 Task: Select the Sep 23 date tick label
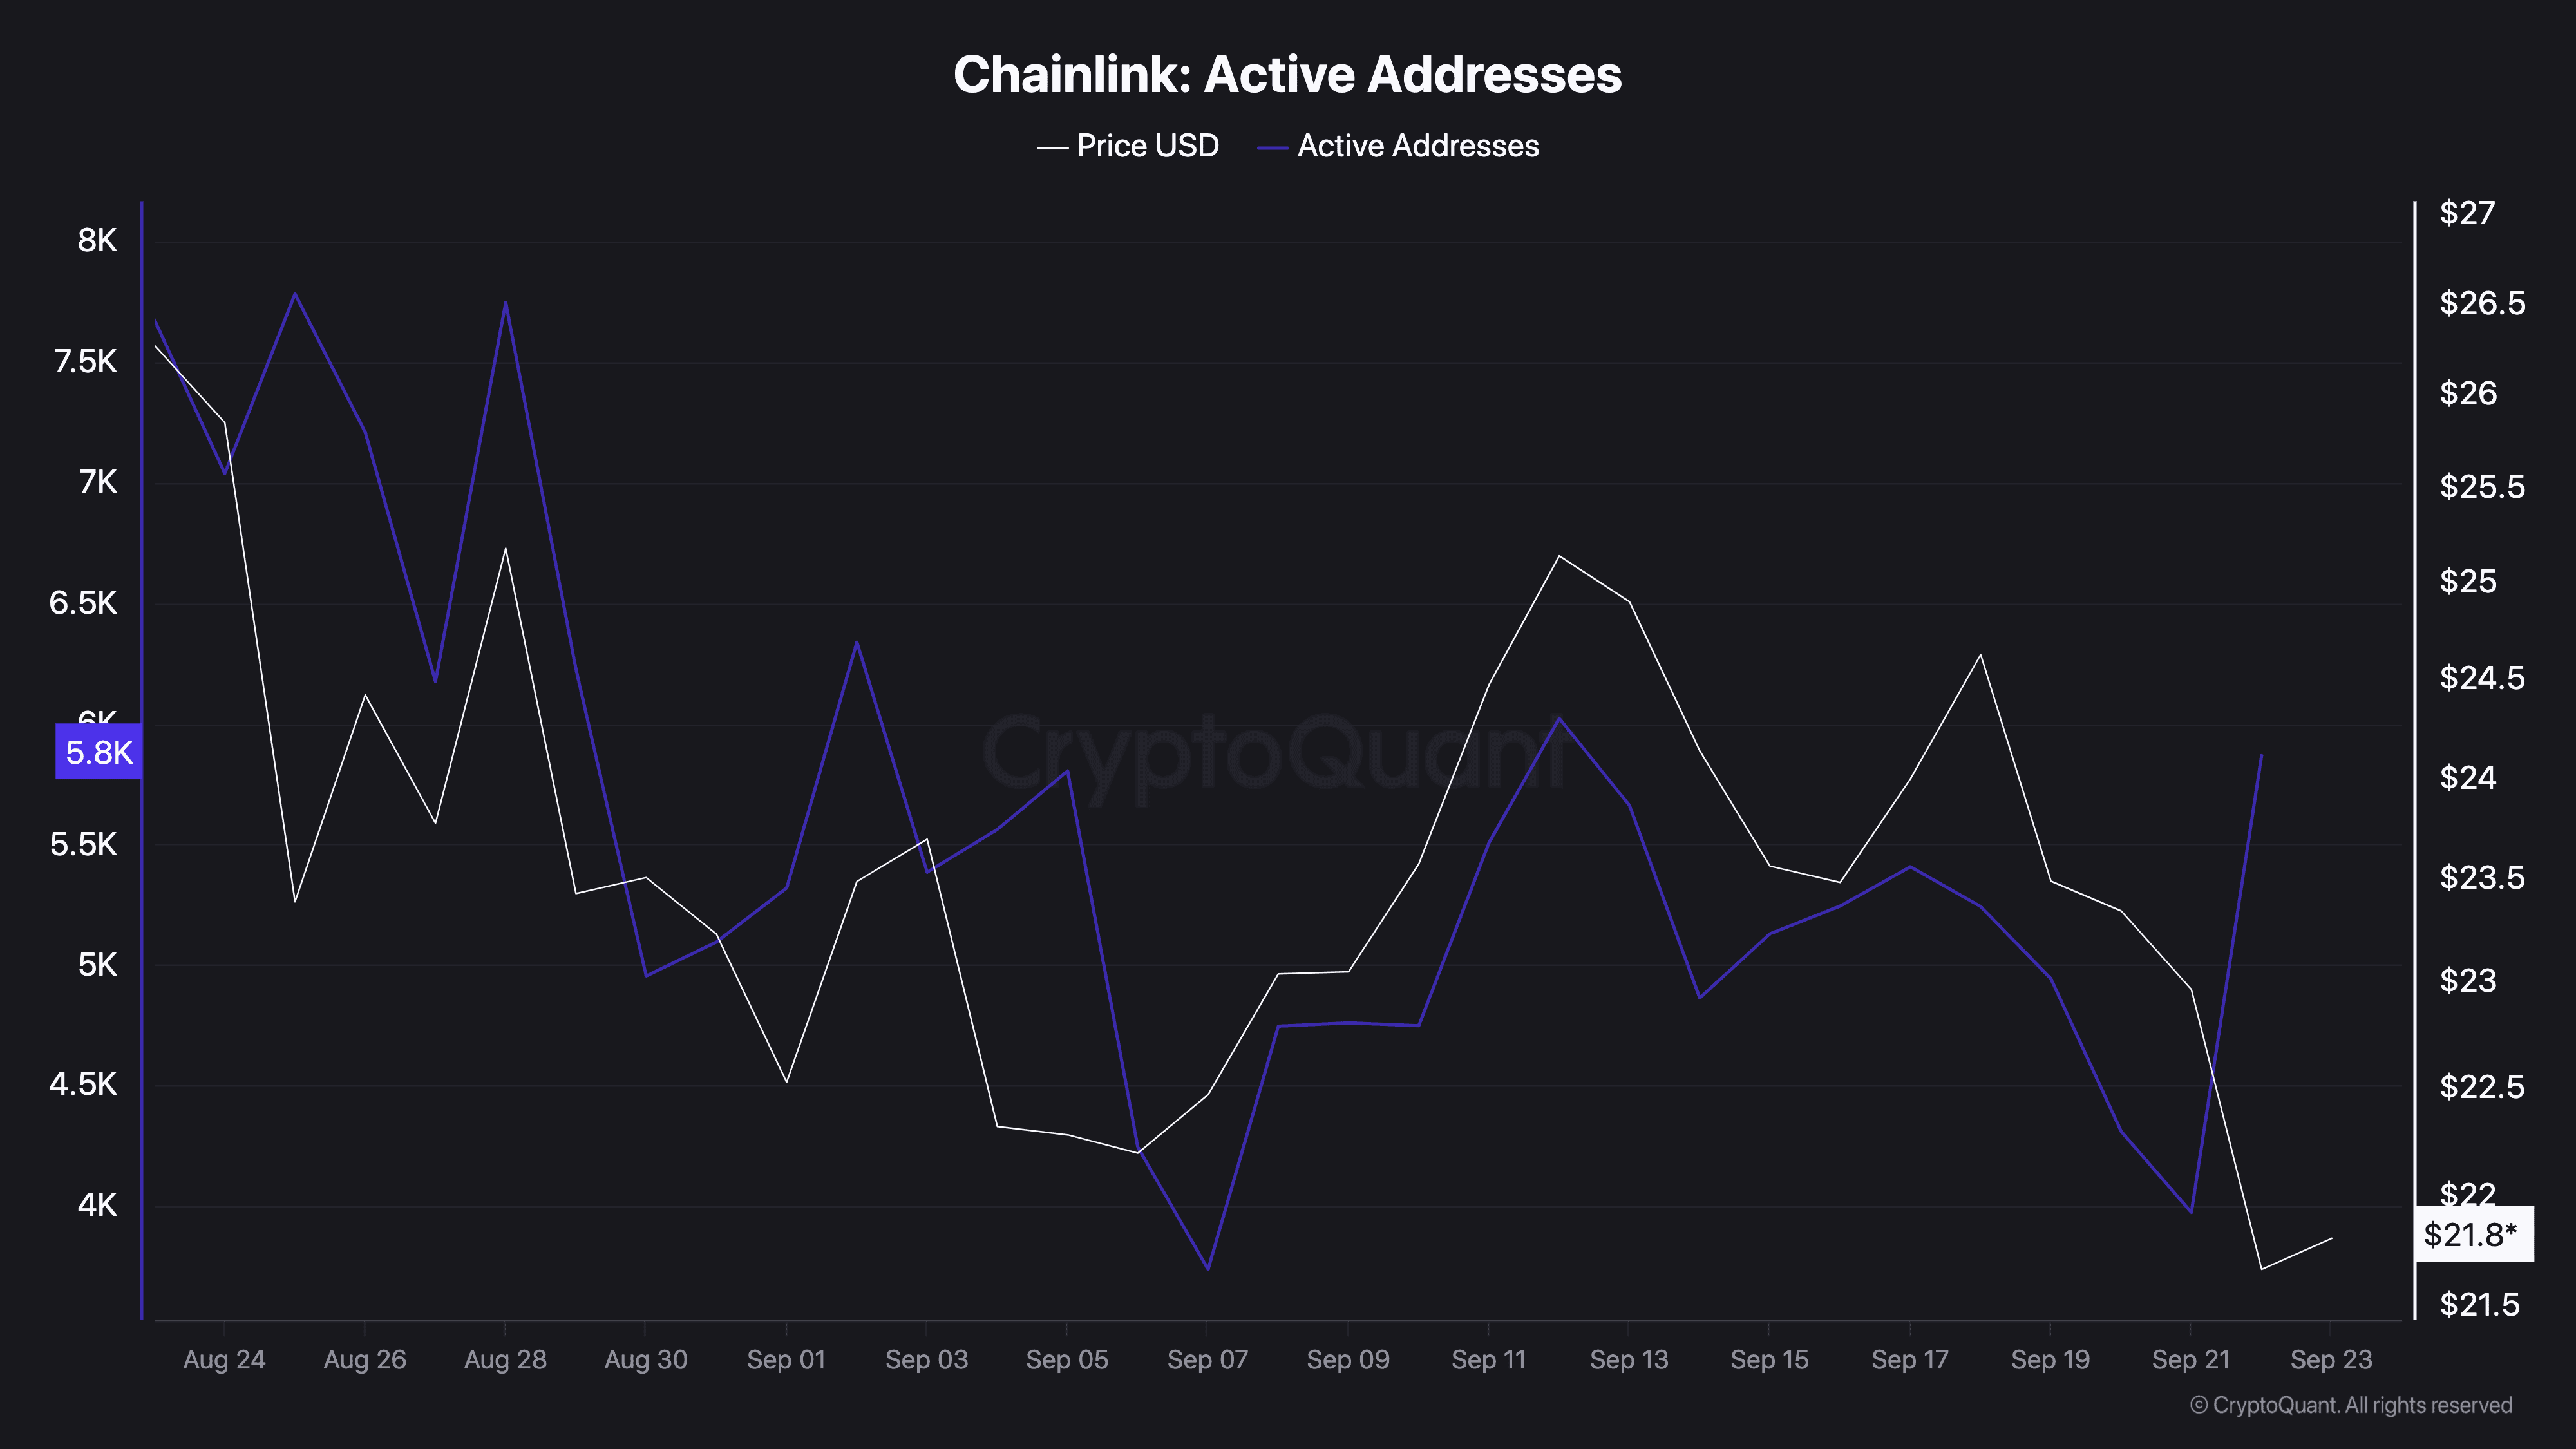pyautogui.click(x=2330, y=1359)
